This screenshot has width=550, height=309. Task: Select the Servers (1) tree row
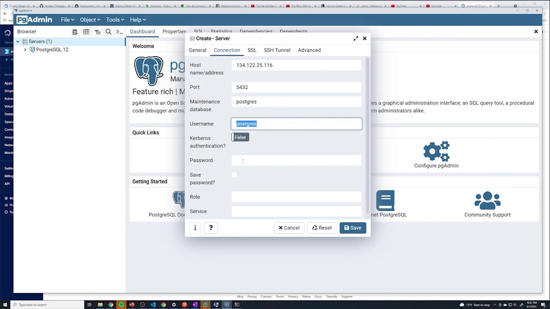click(x=70, y=42)
